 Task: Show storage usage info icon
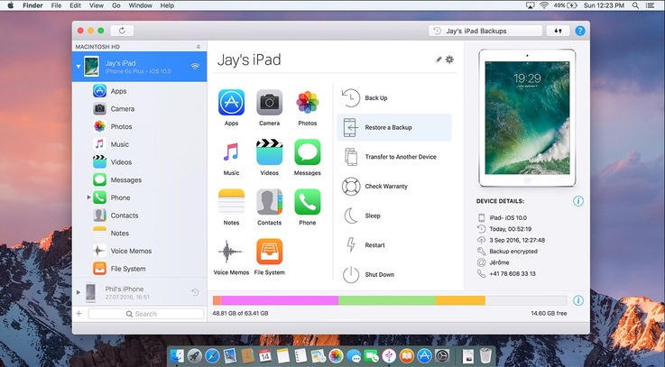tap(578, 300)
